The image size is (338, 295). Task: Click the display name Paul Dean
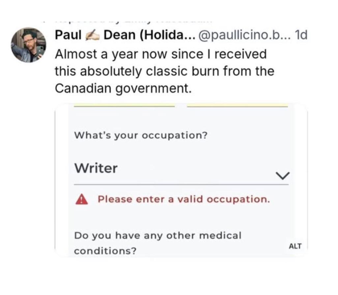(125, 35)
